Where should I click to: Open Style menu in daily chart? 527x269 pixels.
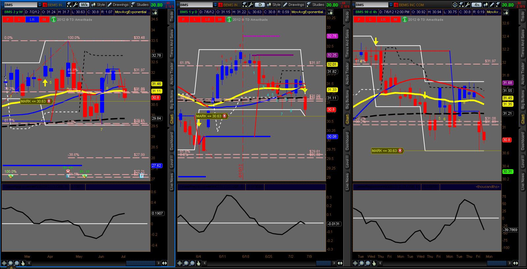point(274,5)
